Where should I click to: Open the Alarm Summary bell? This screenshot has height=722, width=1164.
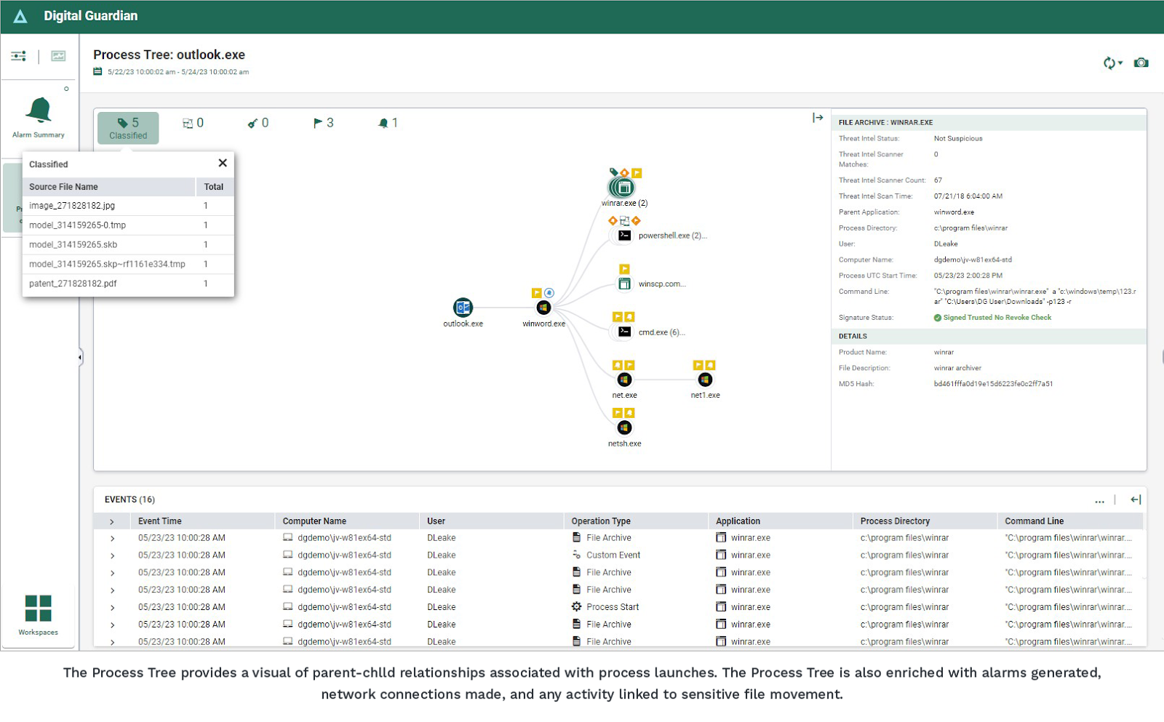(x=39, y=111)
